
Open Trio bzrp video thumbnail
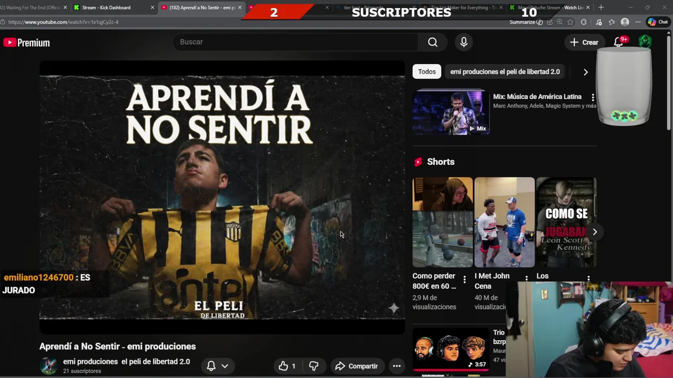pos(451,350)
